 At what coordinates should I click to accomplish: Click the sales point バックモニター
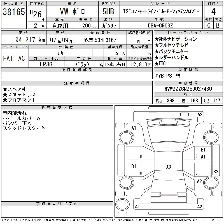pos(171,51)
